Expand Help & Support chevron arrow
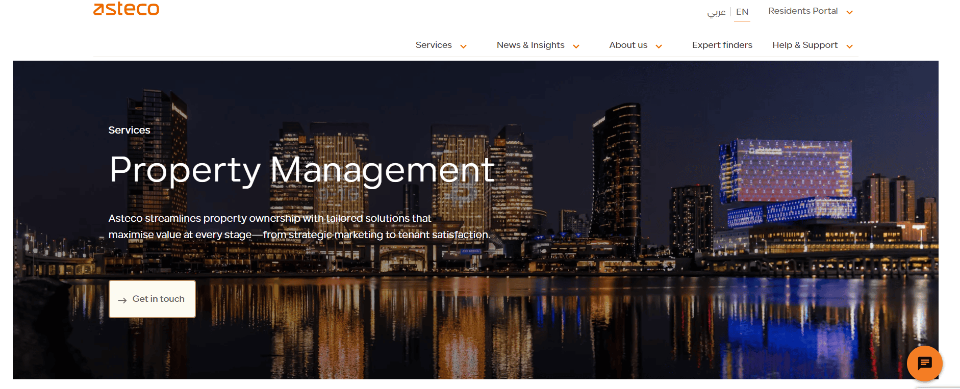Image resolution: width=960 pixels, height=389 pixels. click(x=849, y=46)
